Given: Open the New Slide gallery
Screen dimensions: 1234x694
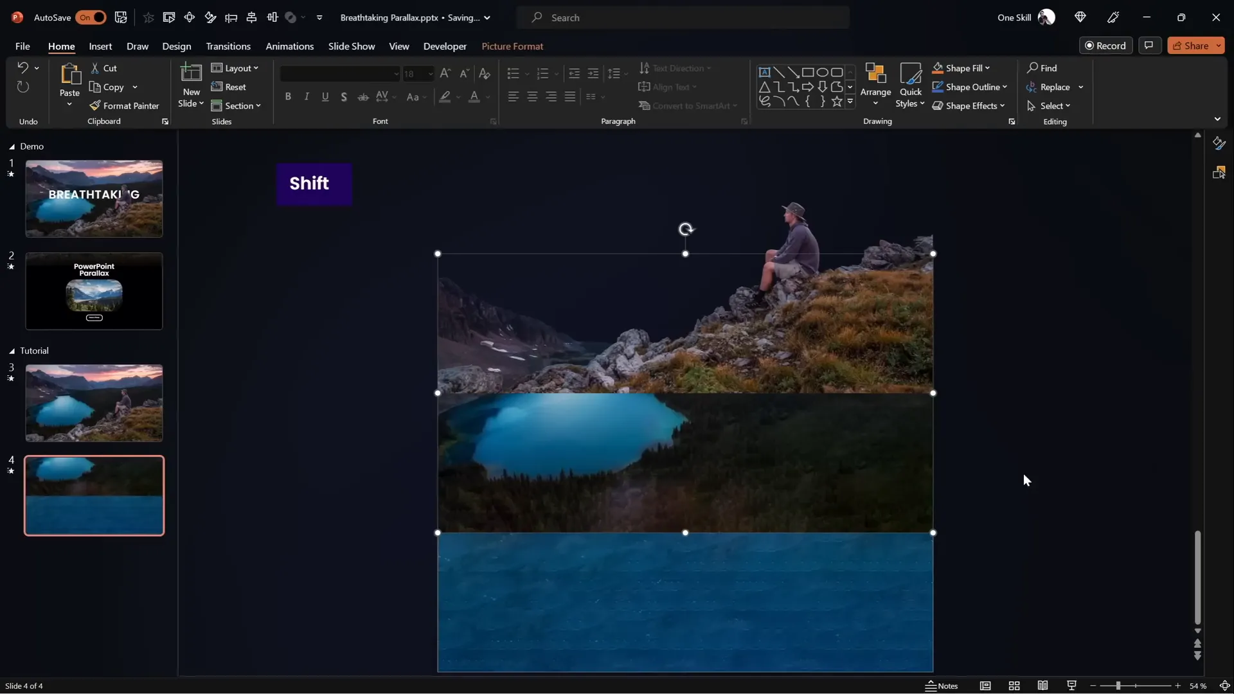Looking at the screenshot, I should pos(190,85).
